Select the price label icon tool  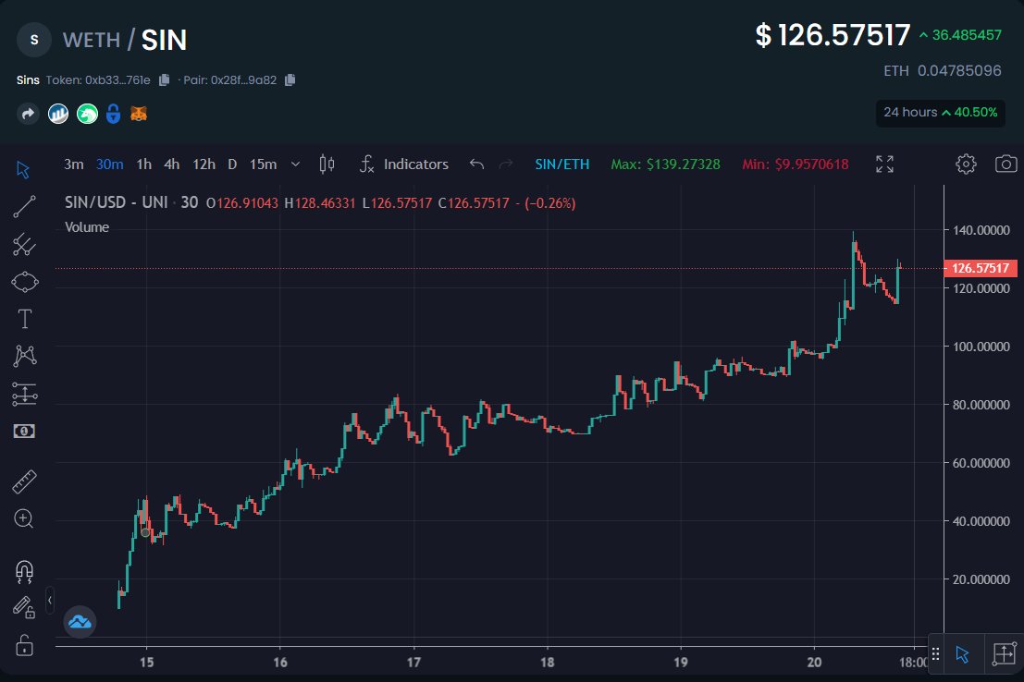[x=24, y=432]
